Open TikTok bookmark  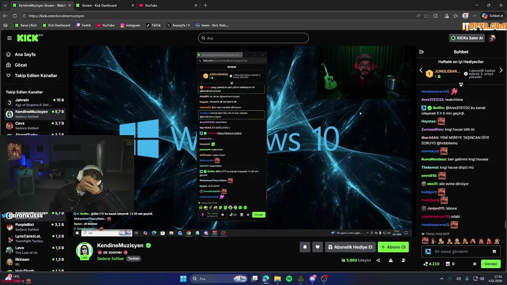coord(153,25)
